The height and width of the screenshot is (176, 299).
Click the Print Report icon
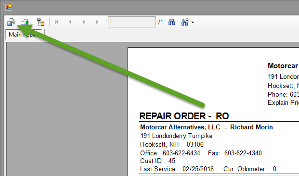25,22
